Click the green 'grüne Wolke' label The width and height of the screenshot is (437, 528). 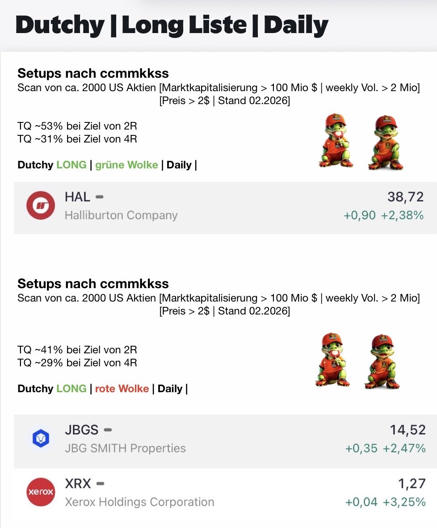click(126, 165)
